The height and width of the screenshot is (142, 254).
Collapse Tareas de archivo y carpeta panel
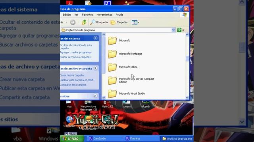(x=95, y=68)
